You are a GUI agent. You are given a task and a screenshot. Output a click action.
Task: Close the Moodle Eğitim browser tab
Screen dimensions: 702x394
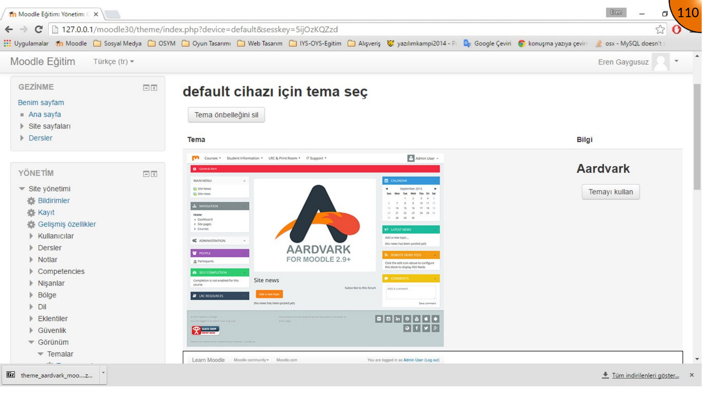coord(96,14)
